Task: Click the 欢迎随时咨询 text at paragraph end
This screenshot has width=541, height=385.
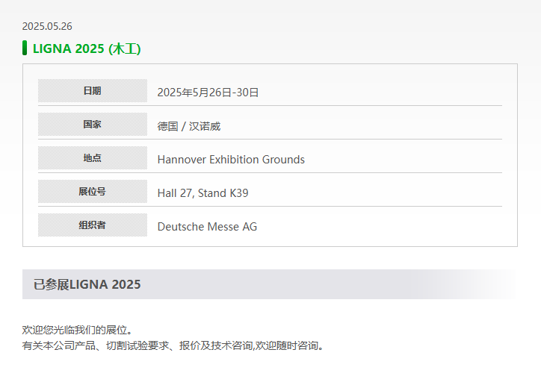Action: click(x=290, y=345)
